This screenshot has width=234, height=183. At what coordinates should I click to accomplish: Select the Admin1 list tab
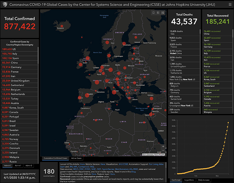pyautogui.click(x=17, y=165)
